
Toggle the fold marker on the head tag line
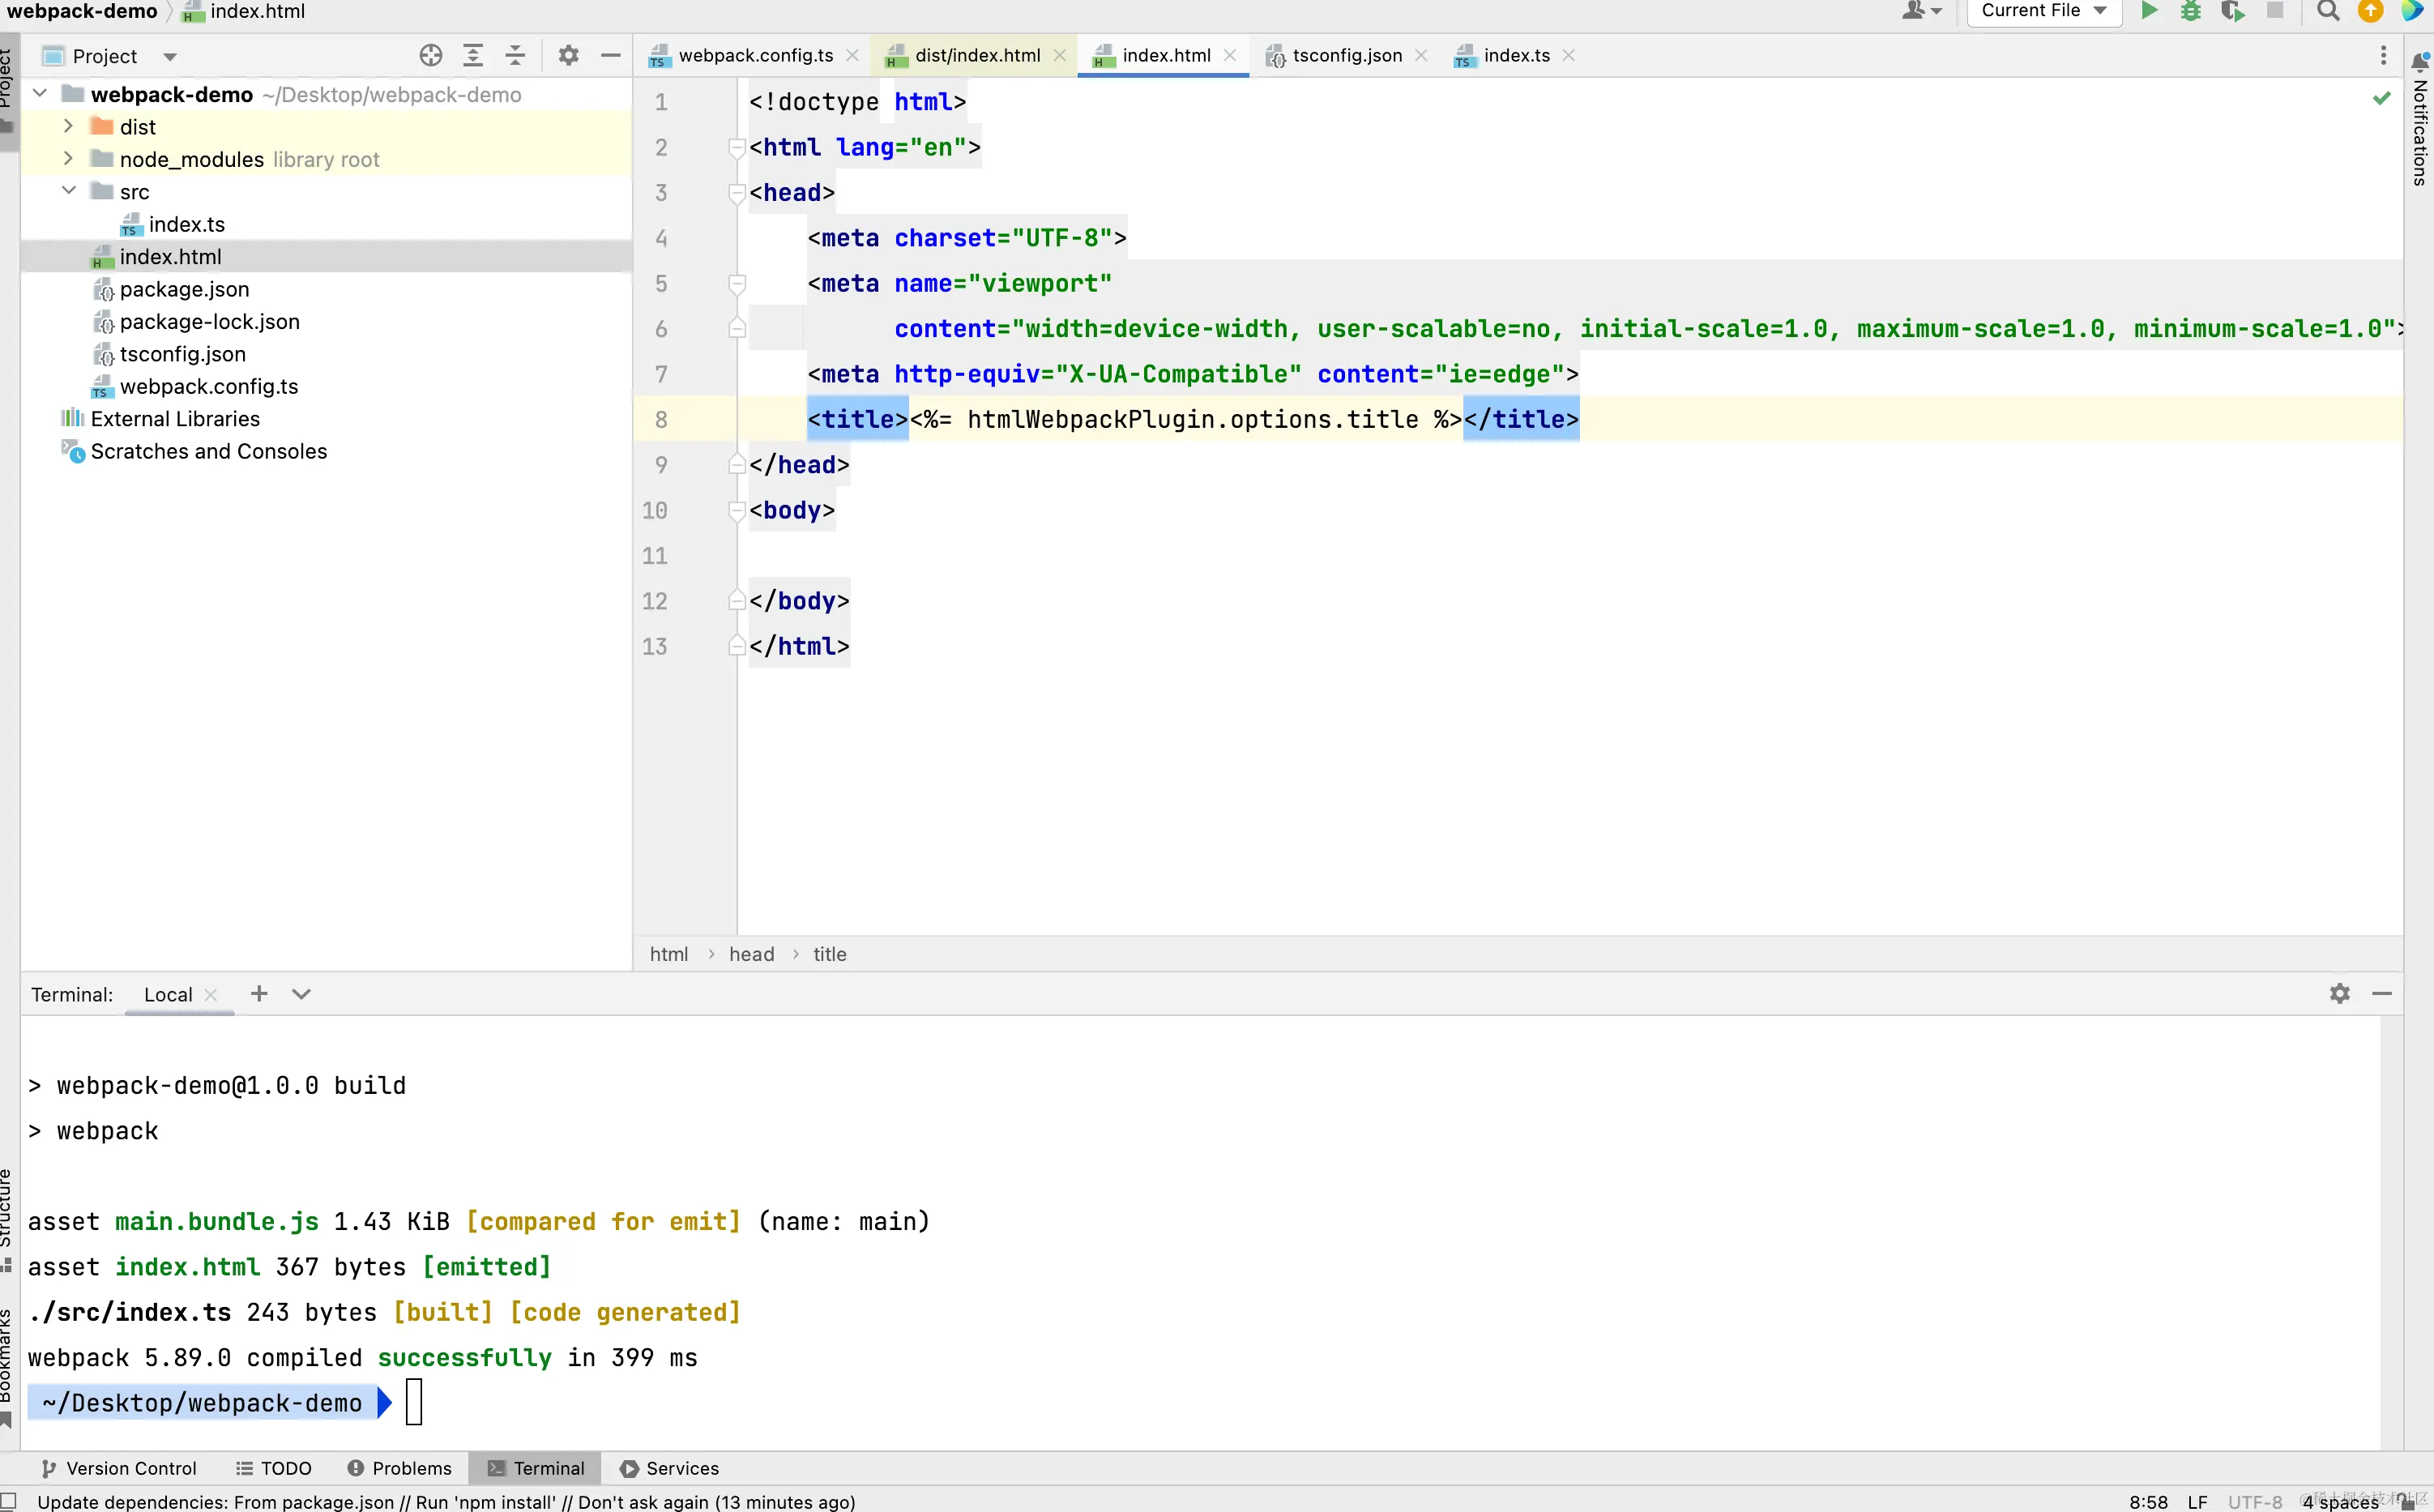737,193
